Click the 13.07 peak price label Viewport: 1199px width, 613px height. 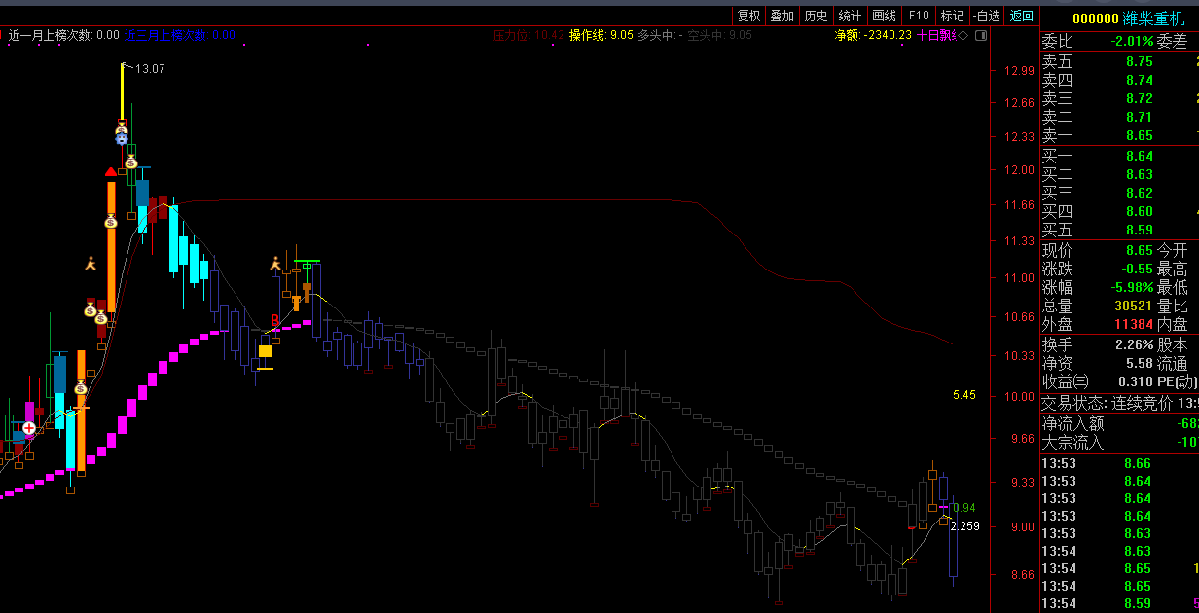150,69
